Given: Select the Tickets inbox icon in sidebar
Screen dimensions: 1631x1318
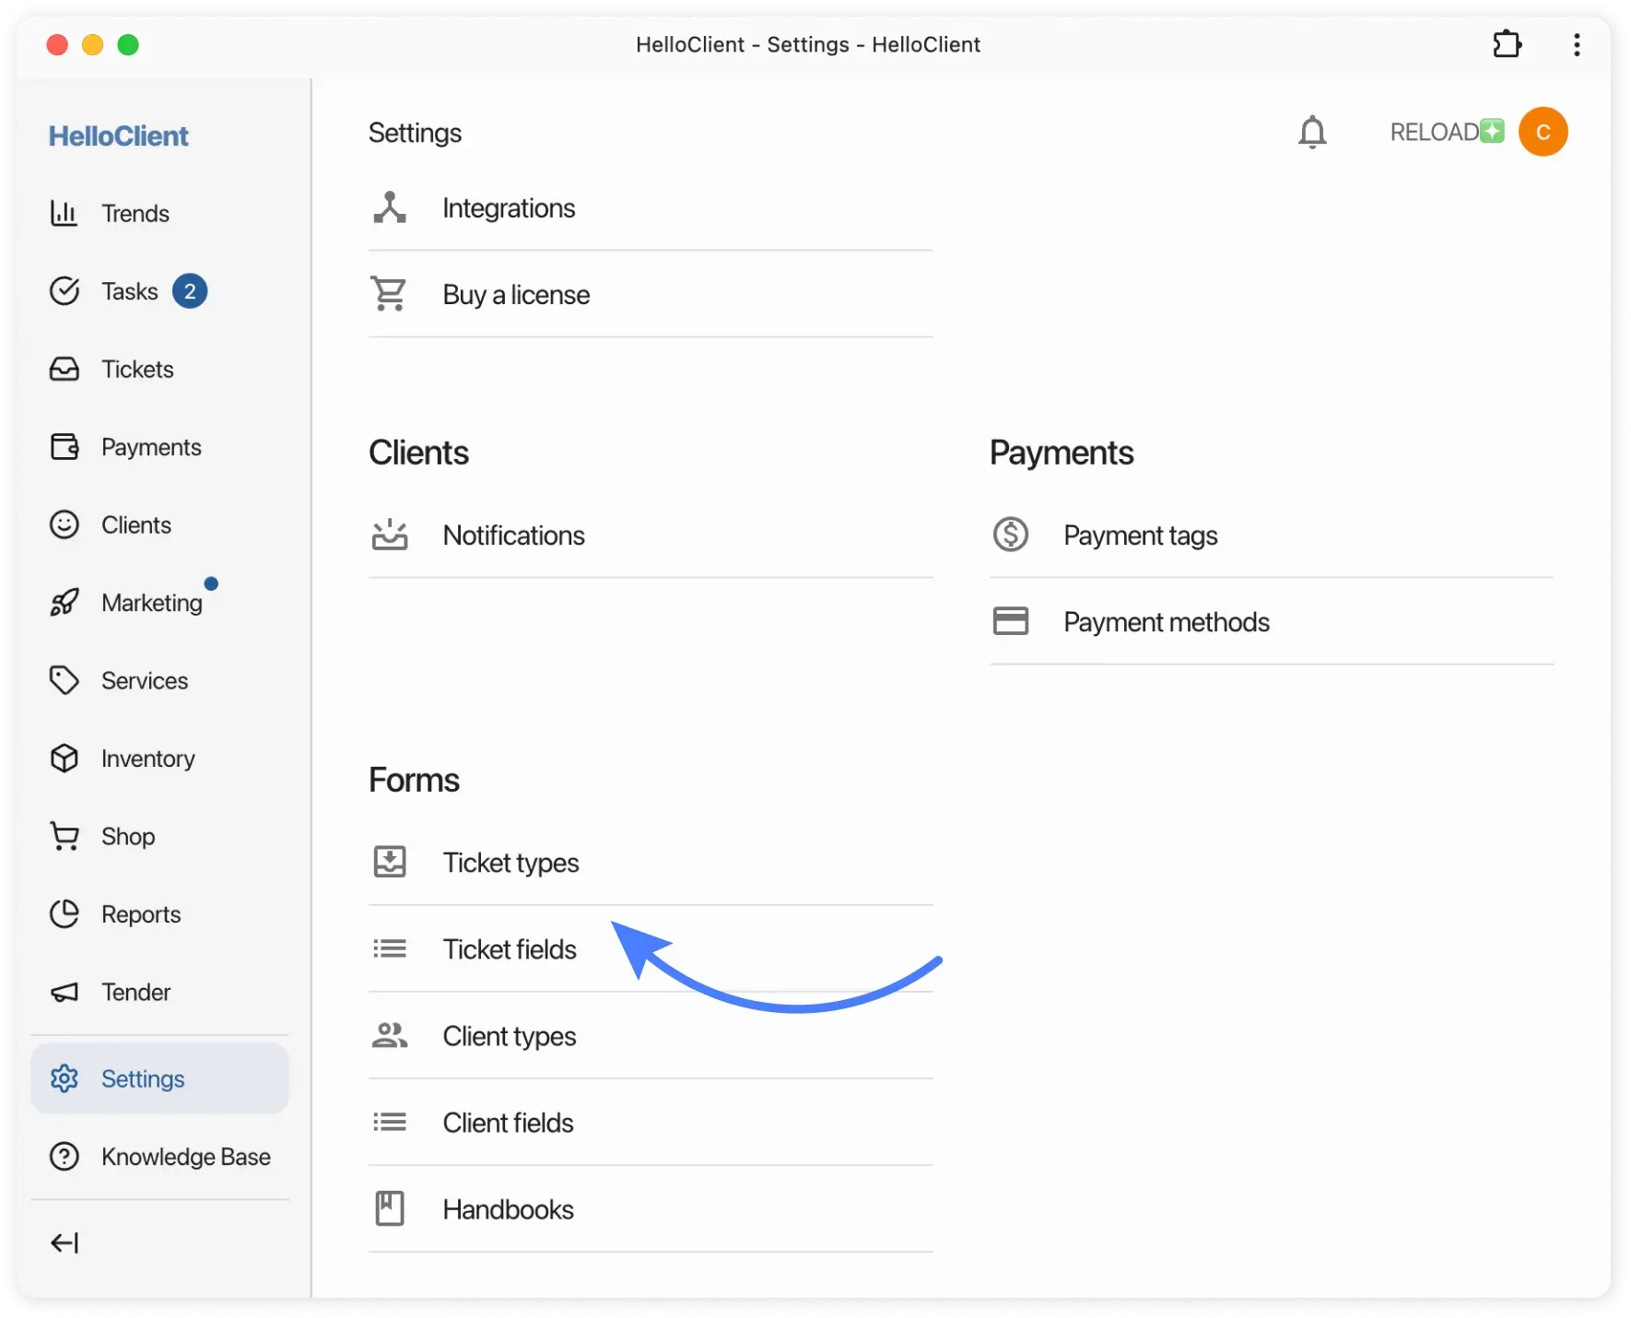Looking at the screenshot, I should point(63,368).
